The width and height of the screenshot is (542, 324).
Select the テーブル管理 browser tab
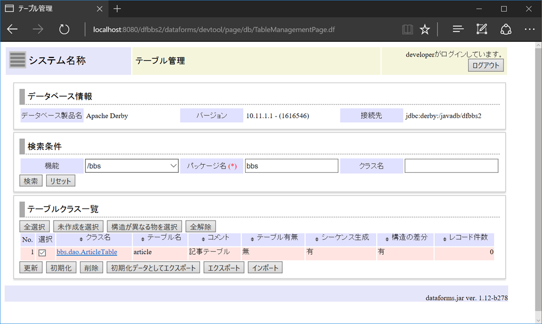(49, 9)
